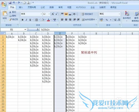Open the font size dropdown showing 12
The height and width of the screenshot is (112, 139).
(x=49, y=14)
